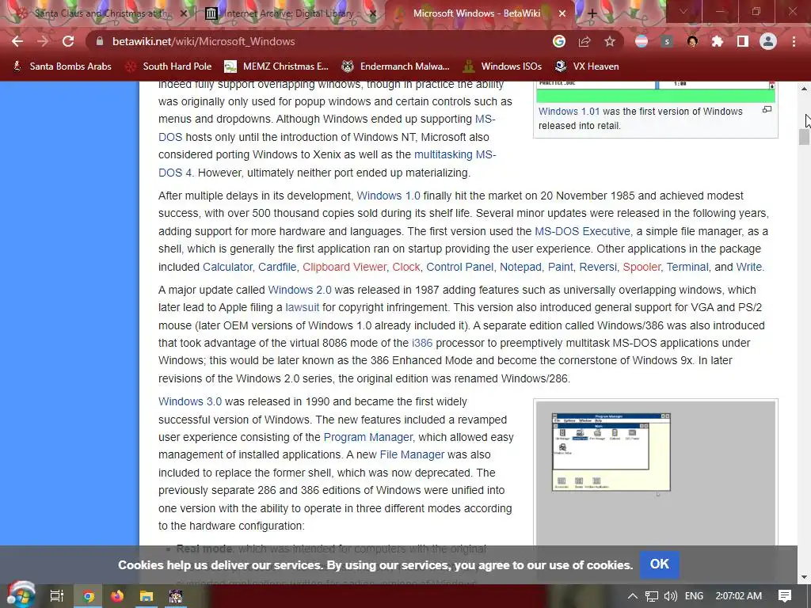Viewport: 811px width, 608px height.
Task: Click the round face extension icon
Action: [x=692, y=41]
